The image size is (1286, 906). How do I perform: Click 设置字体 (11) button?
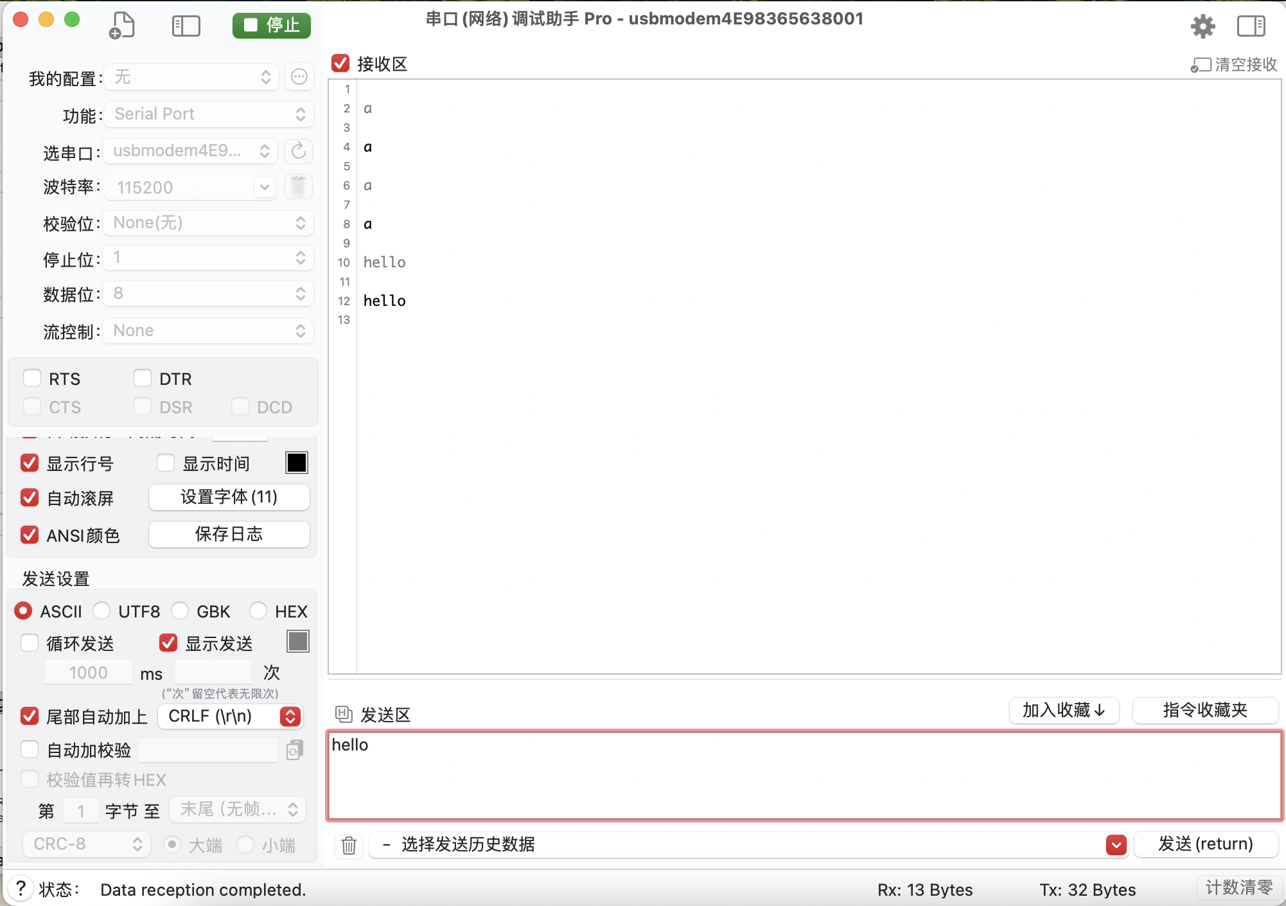coord(229,497)
